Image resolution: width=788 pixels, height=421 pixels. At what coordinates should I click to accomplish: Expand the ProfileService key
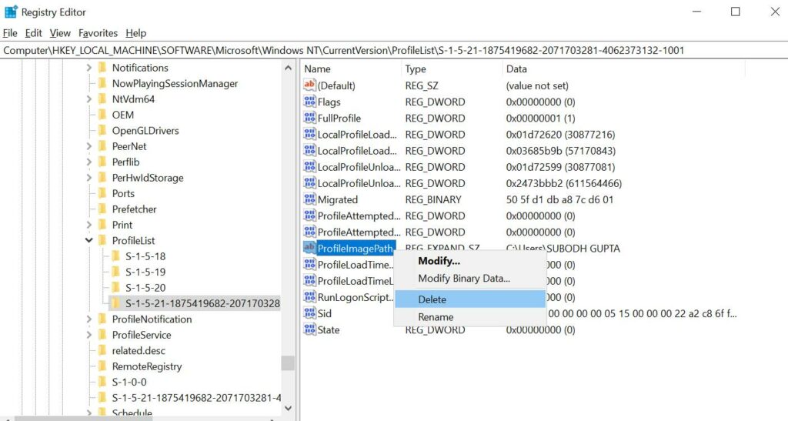tap(89, 335)
